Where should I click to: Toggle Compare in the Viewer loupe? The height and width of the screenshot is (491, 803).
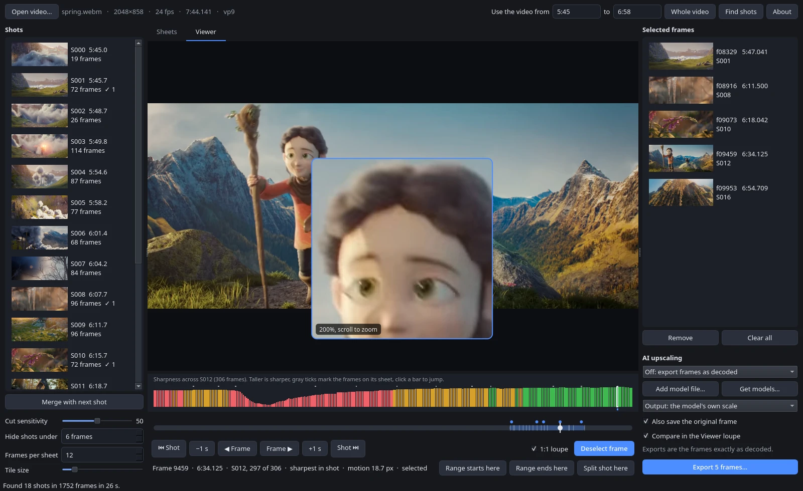(646, 436)
